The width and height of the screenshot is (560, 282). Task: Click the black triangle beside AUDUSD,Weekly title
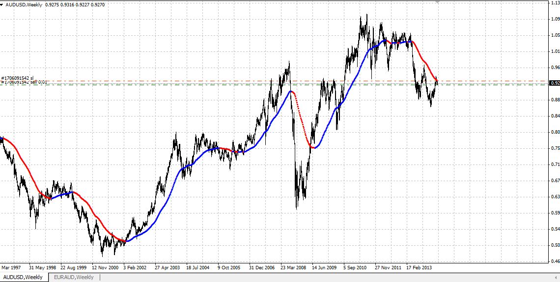coord(2,5)
